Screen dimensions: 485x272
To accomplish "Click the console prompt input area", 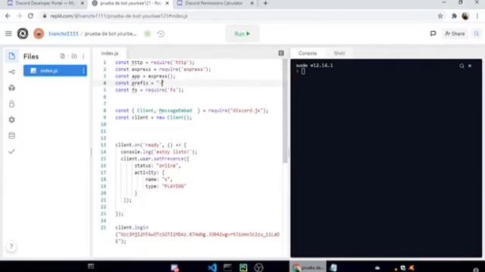I will click(303, 72).
